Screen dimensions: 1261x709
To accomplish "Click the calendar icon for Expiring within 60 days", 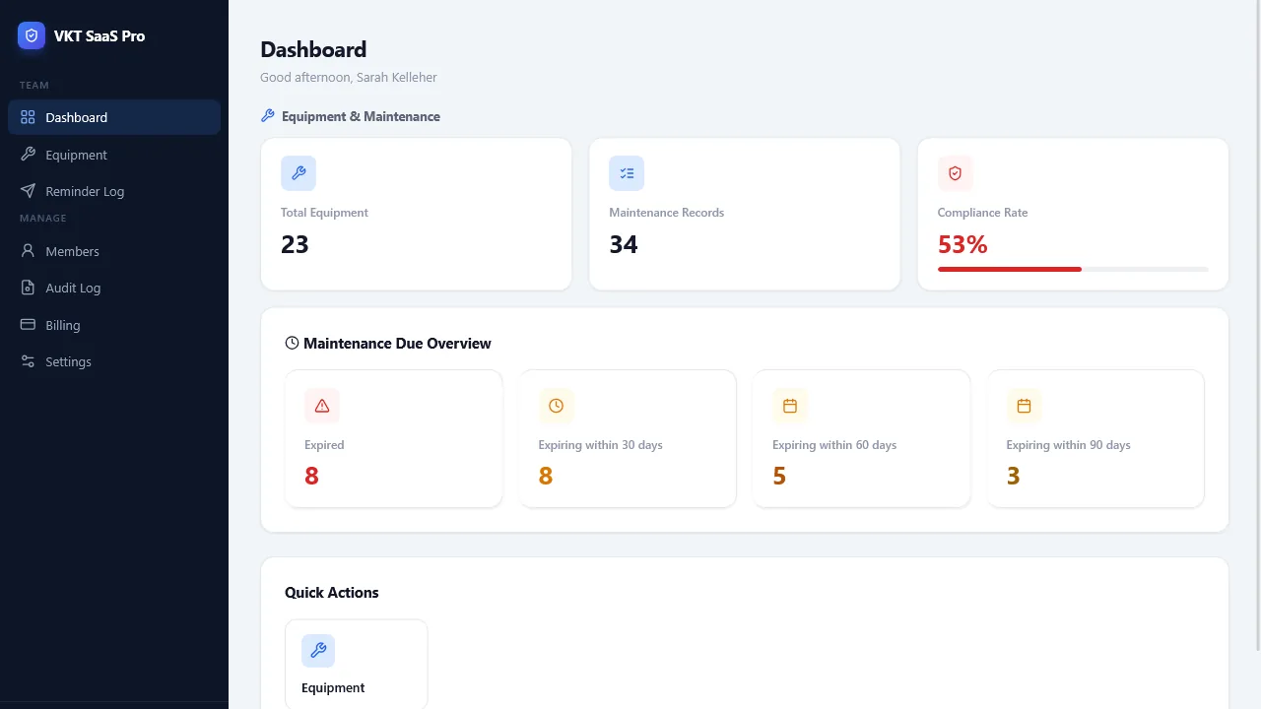I will (x=790, y=406).
